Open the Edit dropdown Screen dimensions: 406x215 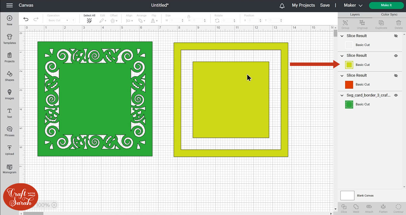tap(103, 21)
